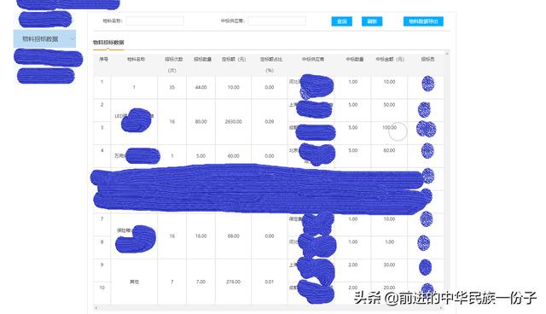Click the 16.00 bid quantity cell
This screenshot has width=546, height=314.
201,236
